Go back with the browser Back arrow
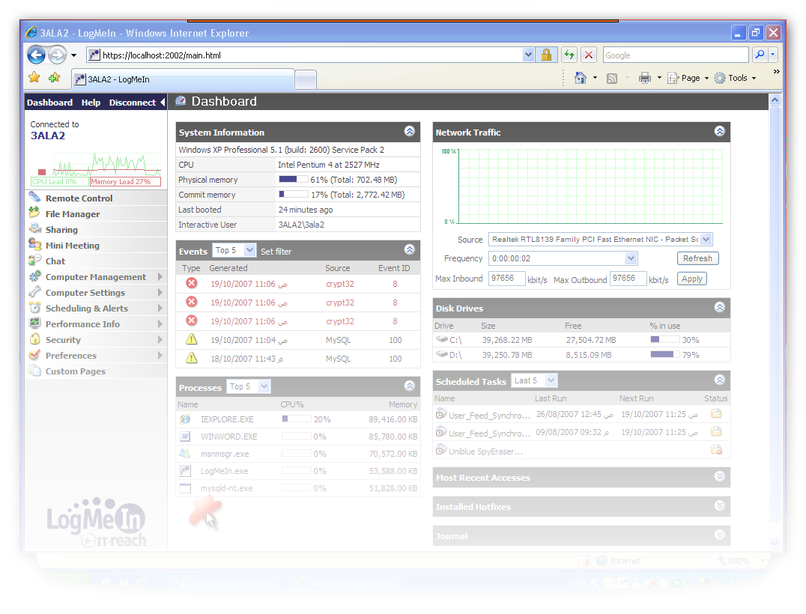Viewport: 806px width, 614px height. coord(36,55)
